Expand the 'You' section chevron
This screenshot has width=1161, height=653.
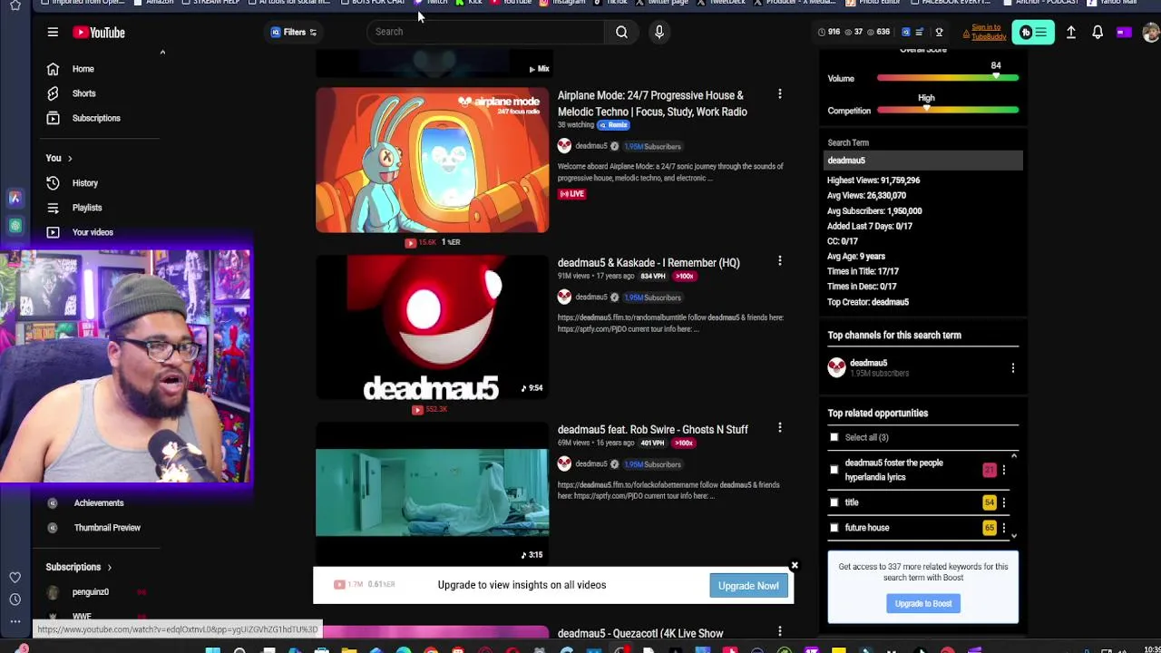70,159
